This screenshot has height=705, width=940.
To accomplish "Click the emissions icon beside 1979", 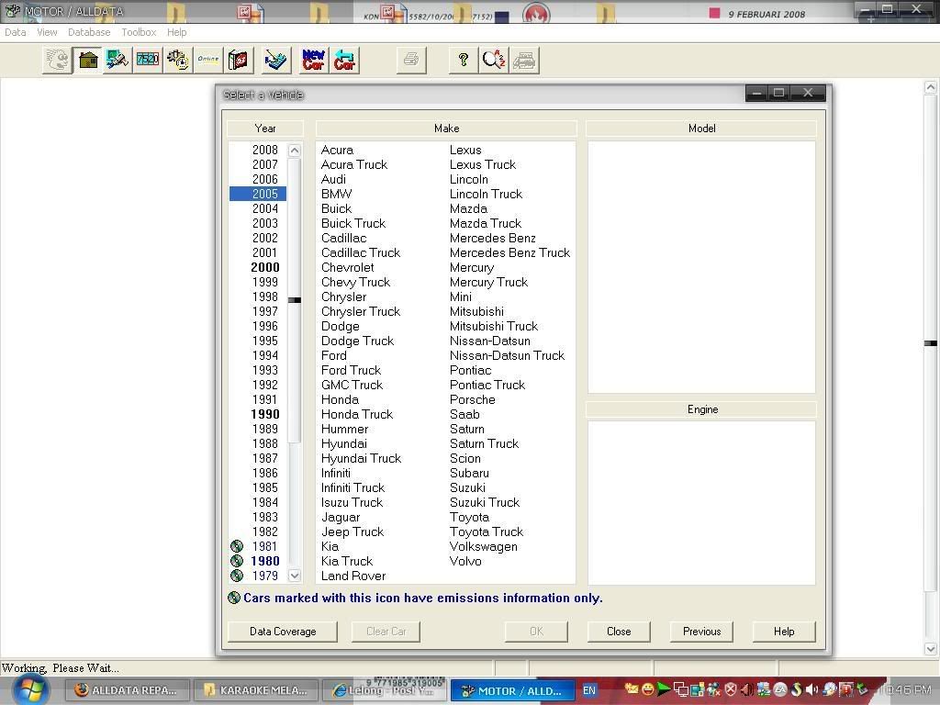I will pyautogui.click(x=237, y=576).
